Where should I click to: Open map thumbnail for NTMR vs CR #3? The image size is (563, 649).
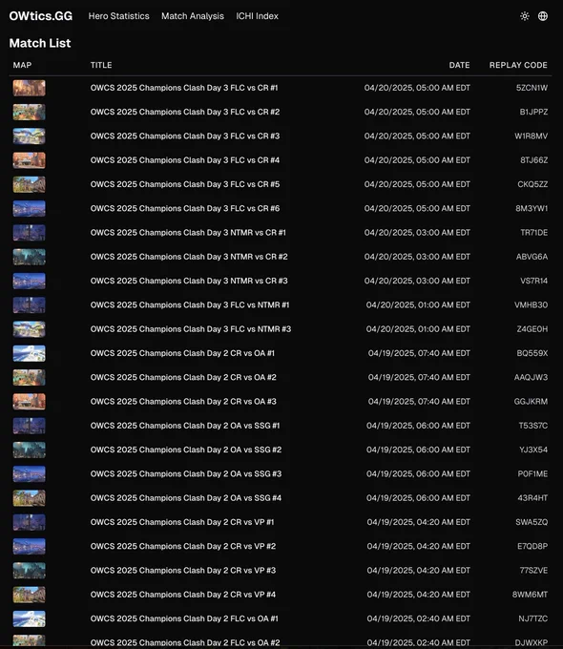pyautogui.click(x=29, y=281)
